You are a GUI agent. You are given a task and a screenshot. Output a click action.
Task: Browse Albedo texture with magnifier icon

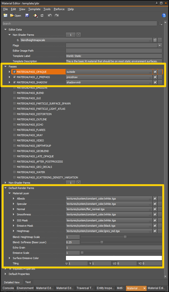pos(155,198)
